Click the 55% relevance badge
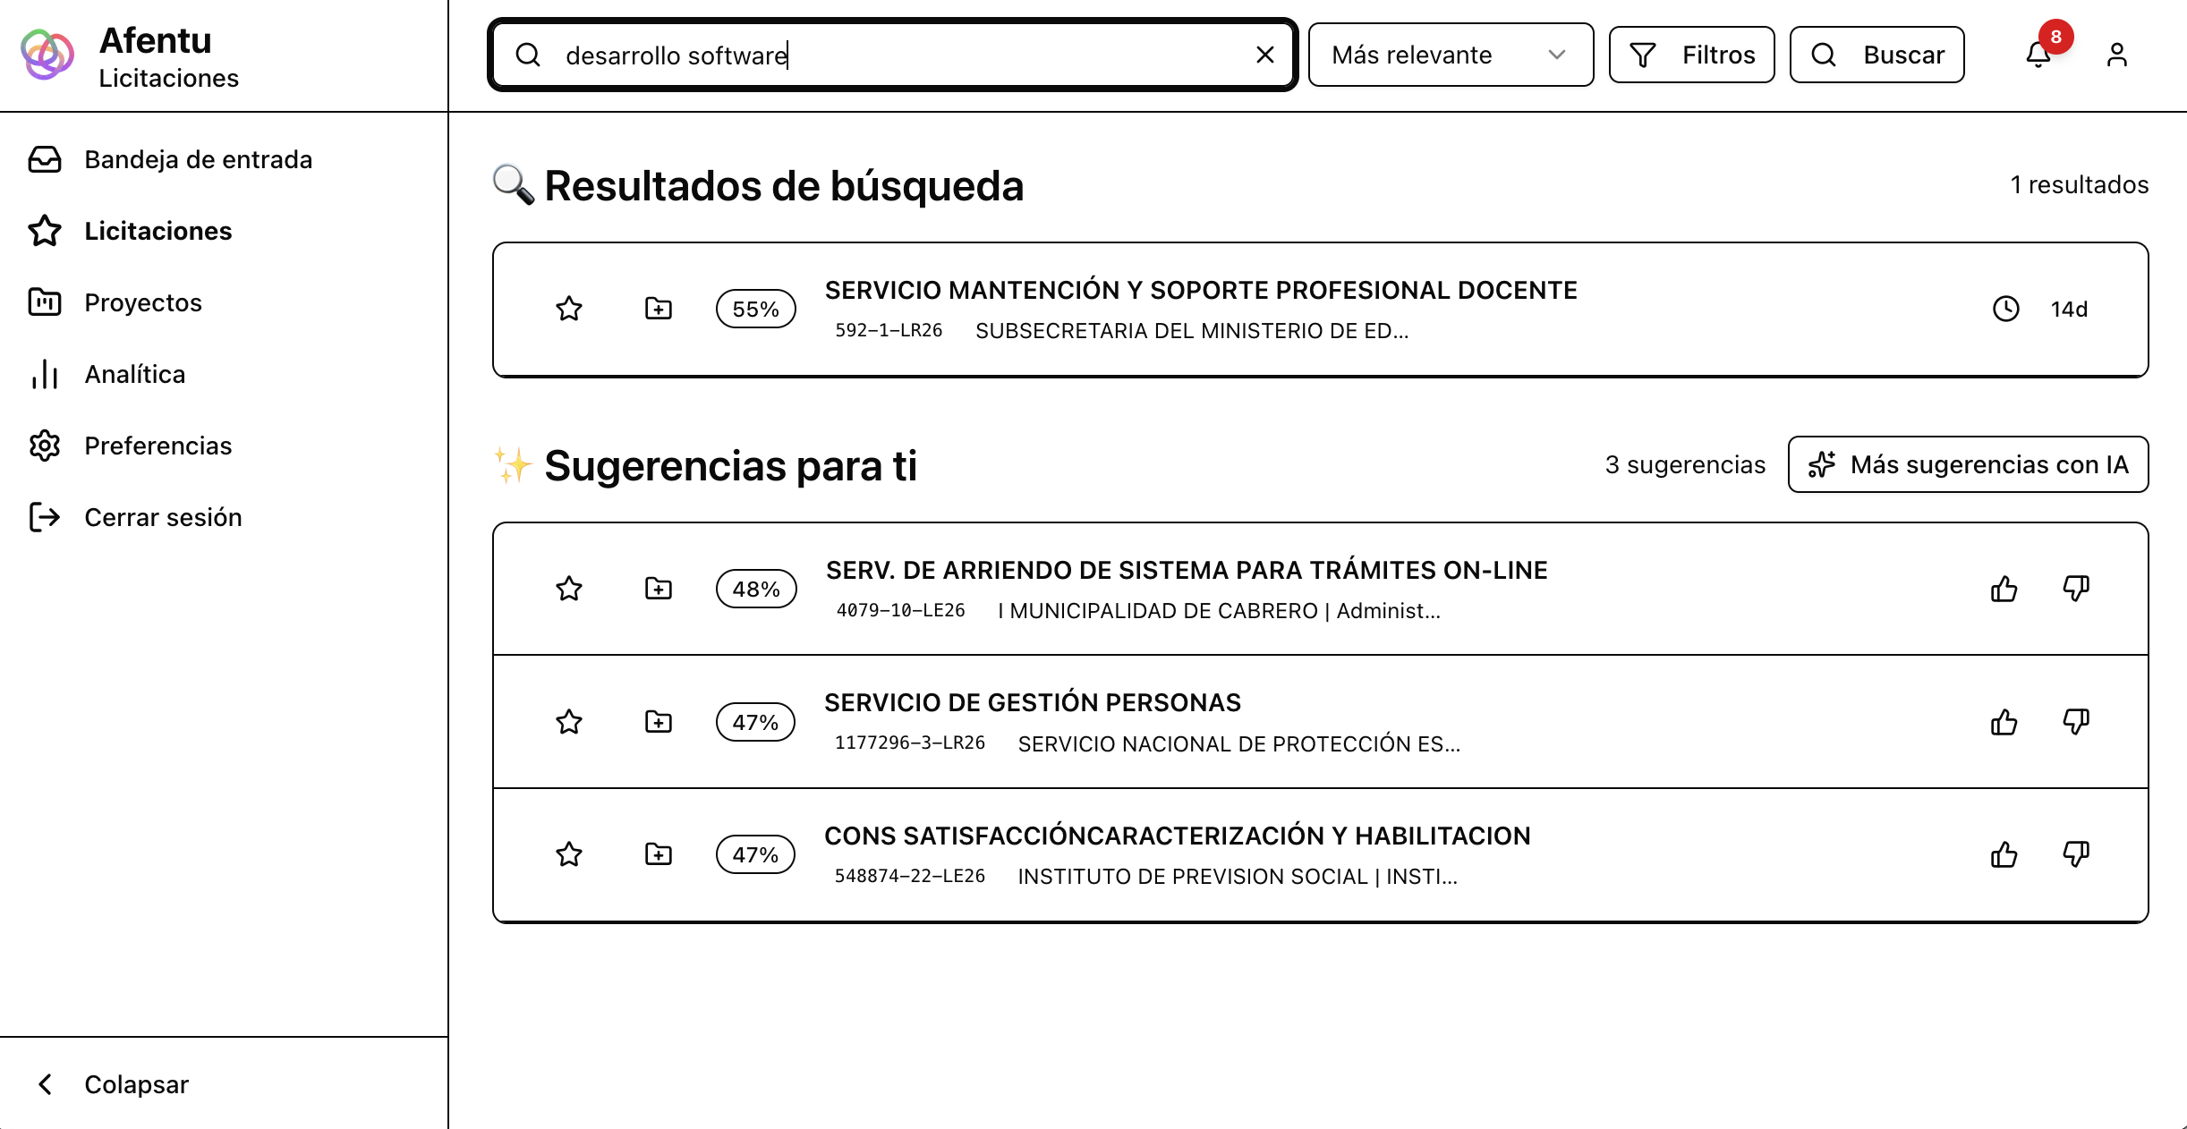The image size is (2187, 1129). [x=755, y=309]
